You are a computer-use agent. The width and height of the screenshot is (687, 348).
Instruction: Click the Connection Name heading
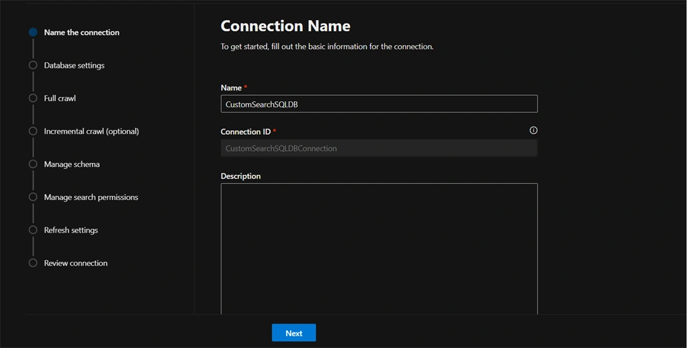285,26
